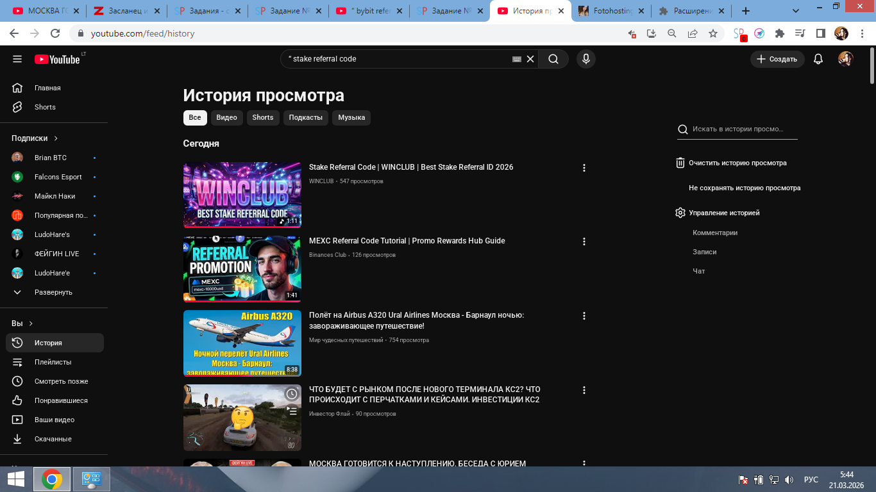The image size is (876, 492).
Task: Filter history by Видео chip
Action: point(227,117)
